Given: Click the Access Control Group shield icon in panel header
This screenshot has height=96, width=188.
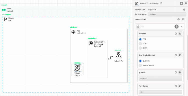Looking at the screenshot, I should click(137, 3).
